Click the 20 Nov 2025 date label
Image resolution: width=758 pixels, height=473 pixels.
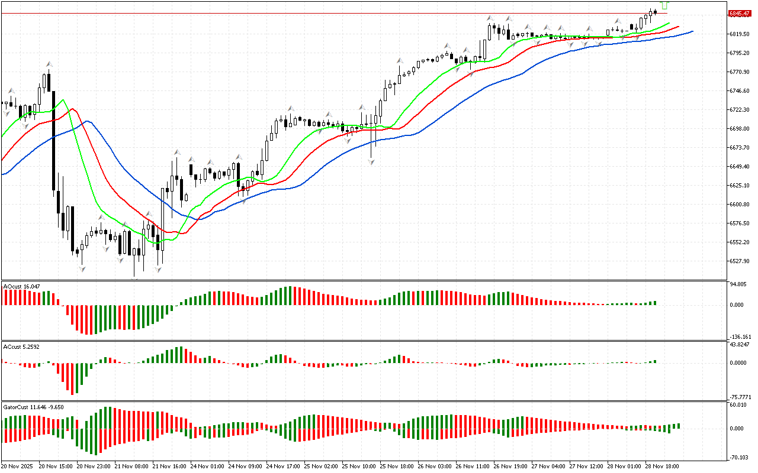(x=17, y=466)
